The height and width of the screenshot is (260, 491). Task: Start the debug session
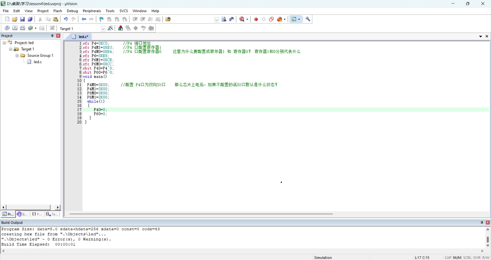click(x=242, y=19)
